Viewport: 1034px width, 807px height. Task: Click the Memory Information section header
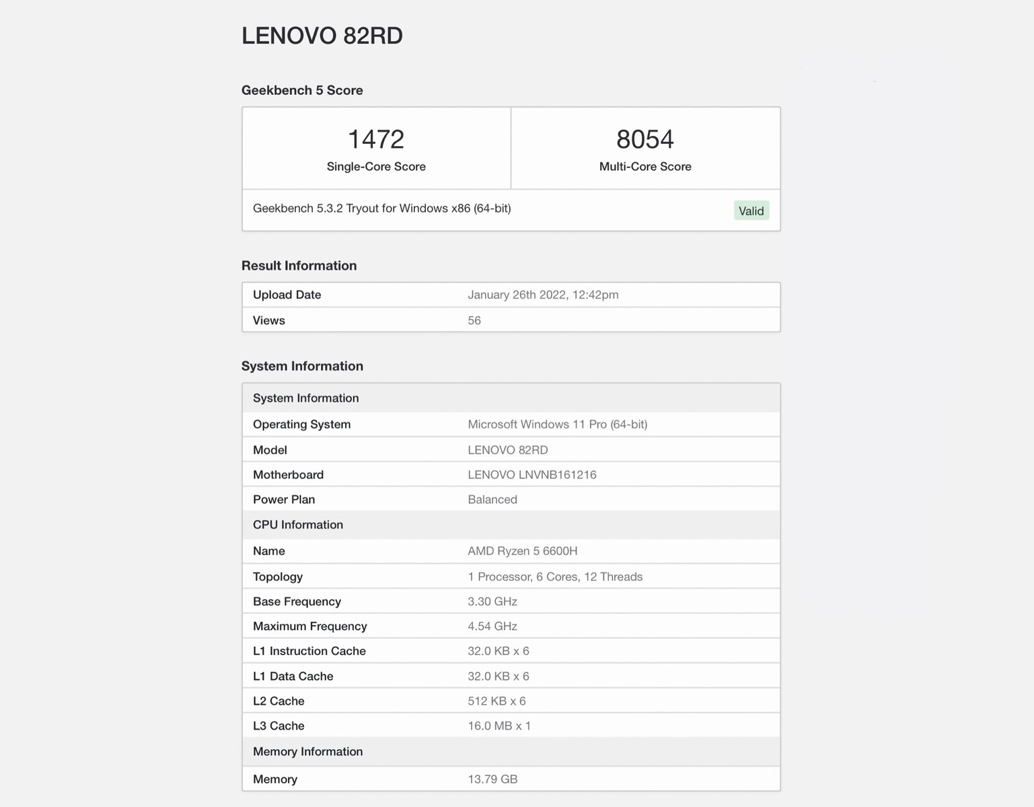click(x=511, y=752)
